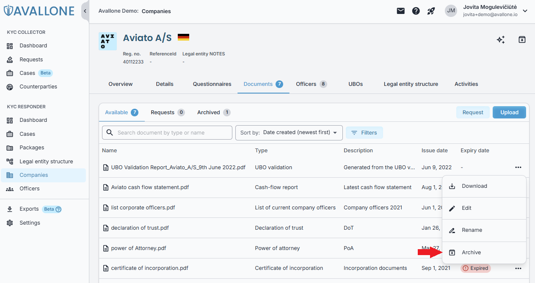Click the Upload button
The image size is (535, 283).
(510, 113)
